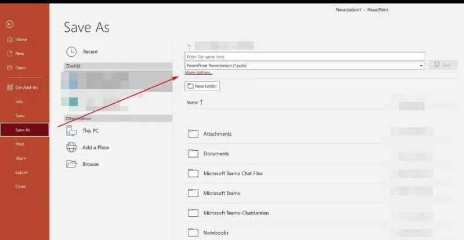This screenshot has height=240, width=464.
Task: Click the up-one-level arrow above file name
Action: point(190,47)
